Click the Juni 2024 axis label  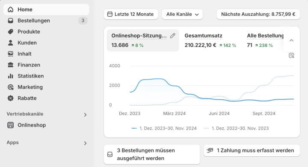tap(219, 113)
